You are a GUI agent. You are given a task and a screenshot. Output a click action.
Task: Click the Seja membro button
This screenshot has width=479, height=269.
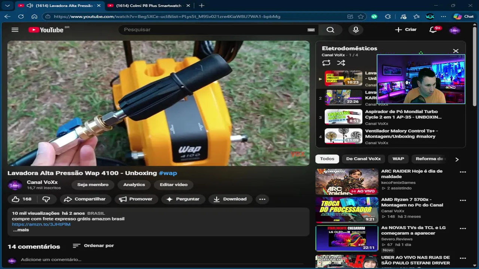93,185
